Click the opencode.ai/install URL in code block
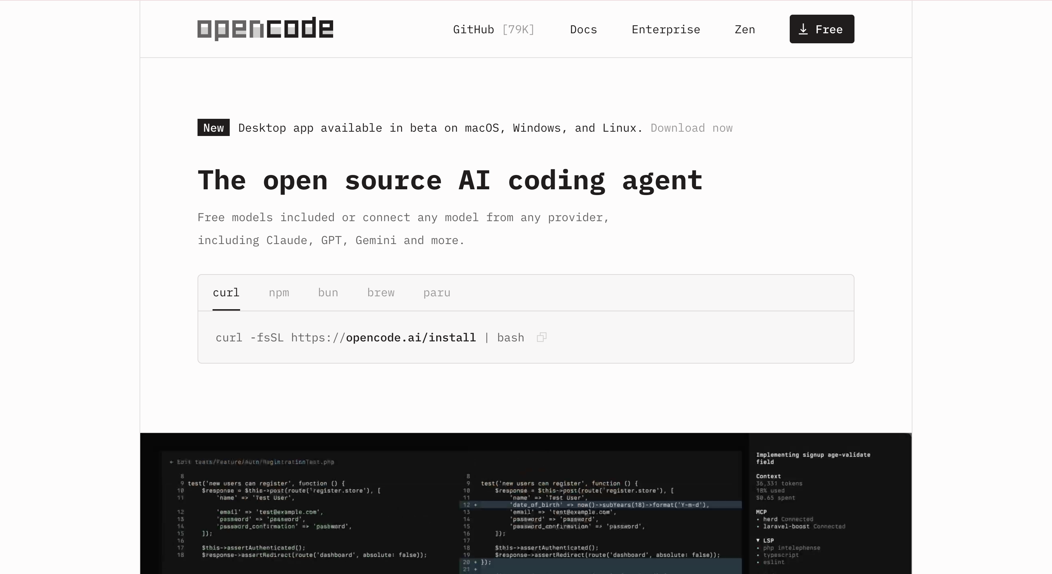 click(x=410, y=337)
